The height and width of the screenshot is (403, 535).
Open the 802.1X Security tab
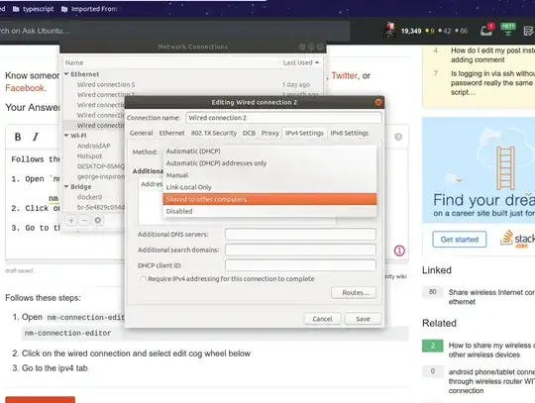tap(214, 133)
